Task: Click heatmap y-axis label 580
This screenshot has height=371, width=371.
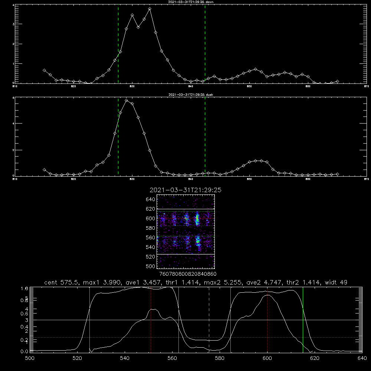Action: (x=151, y=228)
